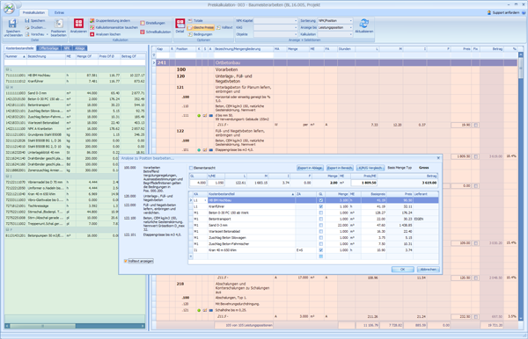Image resolution: width=528 pixels, height=339 pixels.
Task: Confirm the analysis dialog with OK
Action: [402, 270]
